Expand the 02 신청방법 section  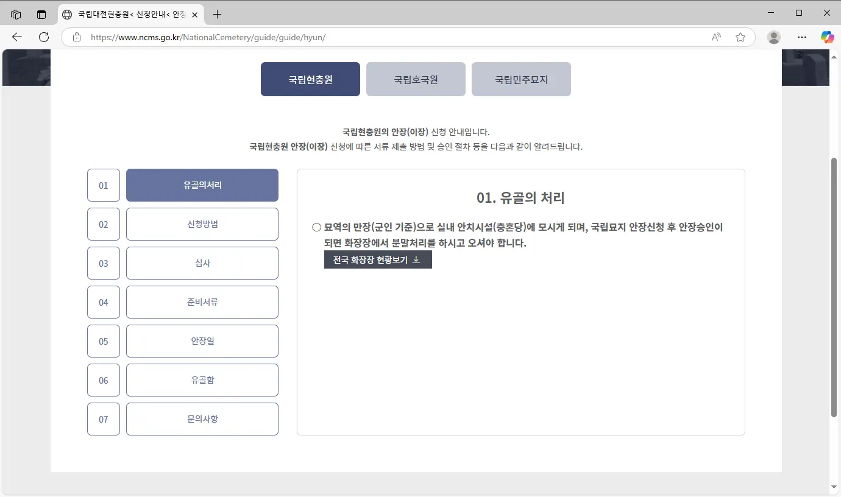(202, 224)
